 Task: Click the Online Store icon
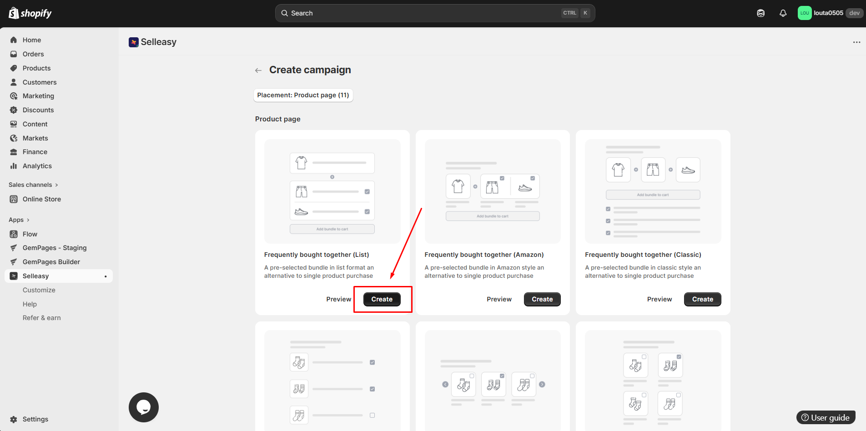pyautogui.click(x=14, y=199)
